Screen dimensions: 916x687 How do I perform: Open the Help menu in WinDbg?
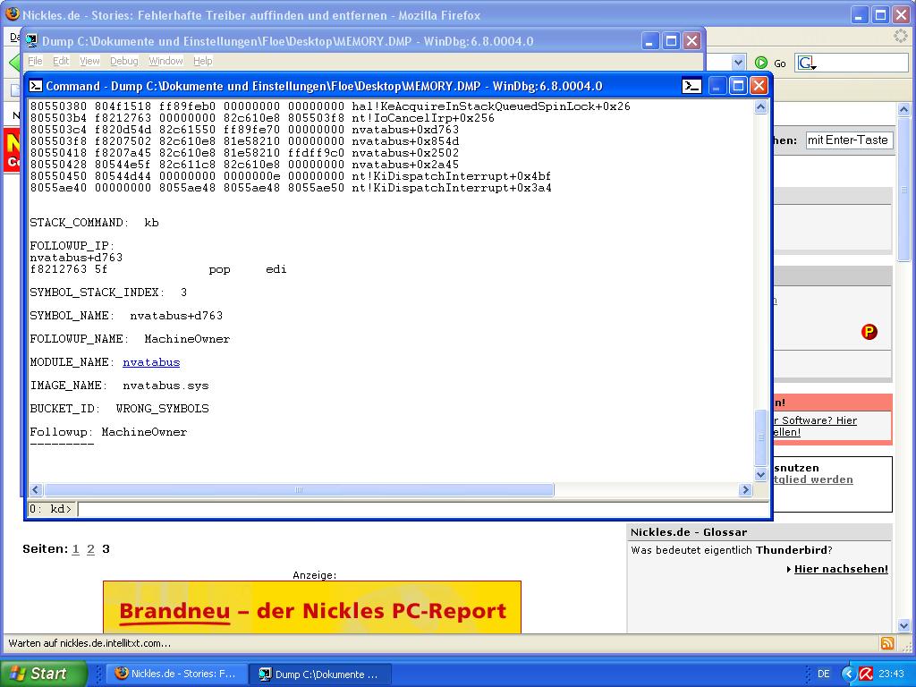203,61
